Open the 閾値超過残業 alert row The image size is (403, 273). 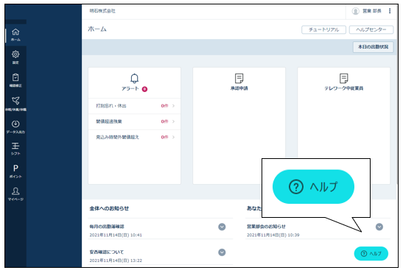click(134, 121)
